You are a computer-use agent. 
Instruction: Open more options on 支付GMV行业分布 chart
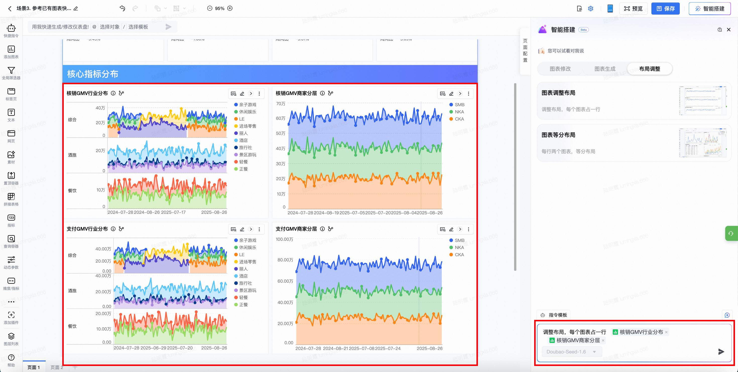click(259, 229)
